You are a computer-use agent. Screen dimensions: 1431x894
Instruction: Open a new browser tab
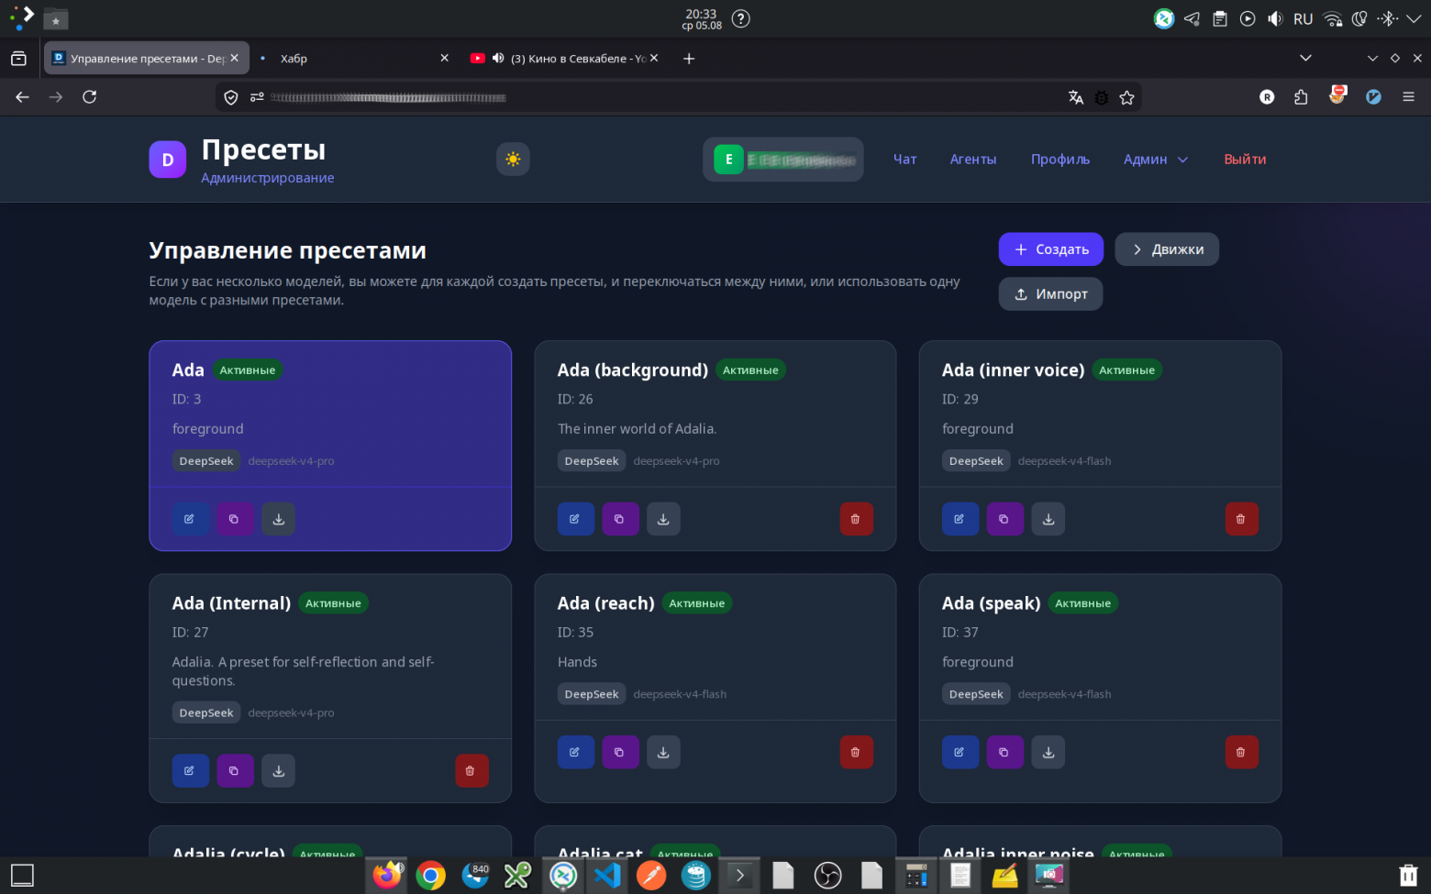point(689,58)
